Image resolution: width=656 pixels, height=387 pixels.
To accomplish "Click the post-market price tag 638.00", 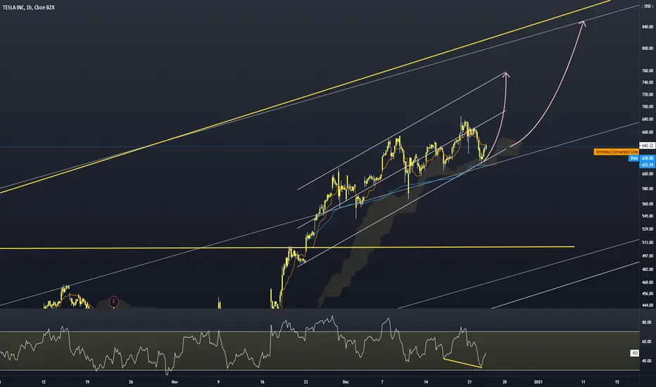I will click(648, 158).
